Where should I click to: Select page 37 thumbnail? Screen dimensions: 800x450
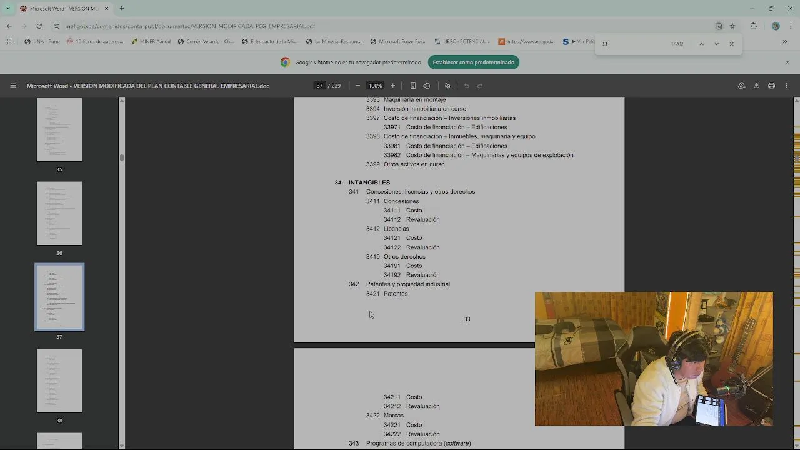[59, 297]
